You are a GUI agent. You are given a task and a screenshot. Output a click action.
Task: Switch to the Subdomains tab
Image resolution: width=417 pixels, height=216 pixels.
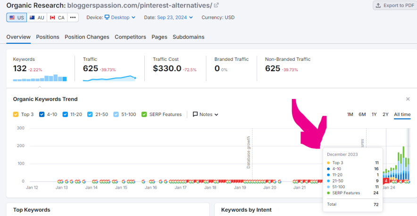(189, 37)
